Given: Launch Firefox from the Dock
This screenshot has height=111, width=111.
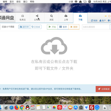Looking at the screenshot, I should click(17, 108).
